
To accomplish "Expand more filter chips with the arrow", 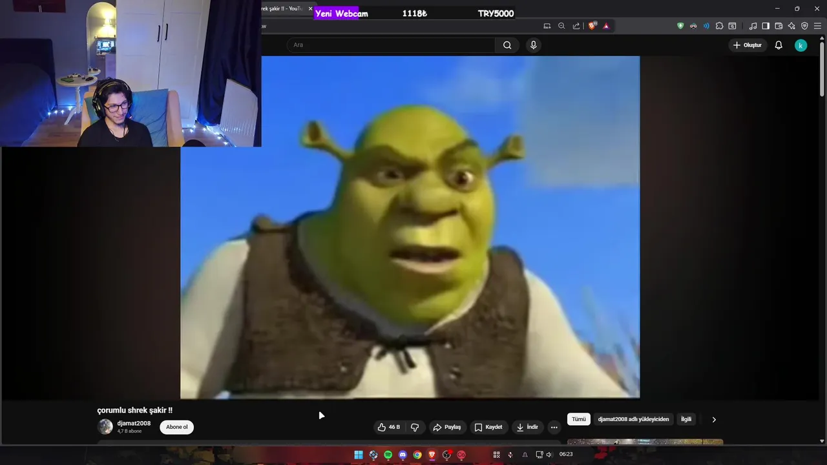I will 714,420.
